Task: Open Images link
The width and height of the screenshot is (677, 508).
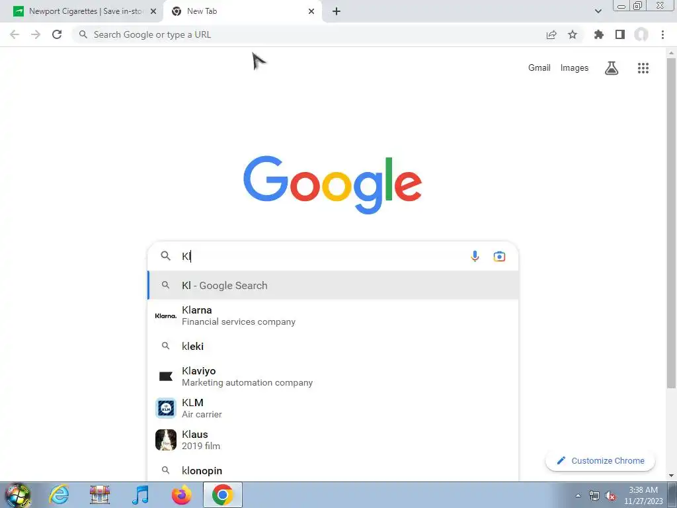Action: tap(575, 68)
